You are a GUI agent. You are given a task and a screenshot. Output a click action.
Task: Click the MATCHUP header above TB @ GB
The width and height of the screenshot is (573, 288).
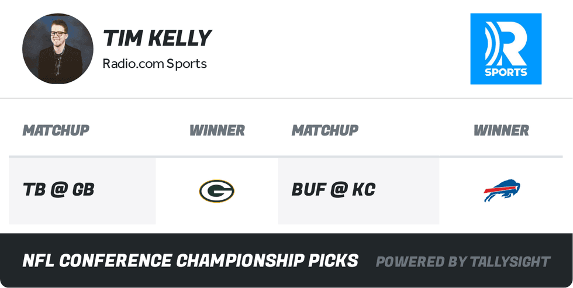56,130
